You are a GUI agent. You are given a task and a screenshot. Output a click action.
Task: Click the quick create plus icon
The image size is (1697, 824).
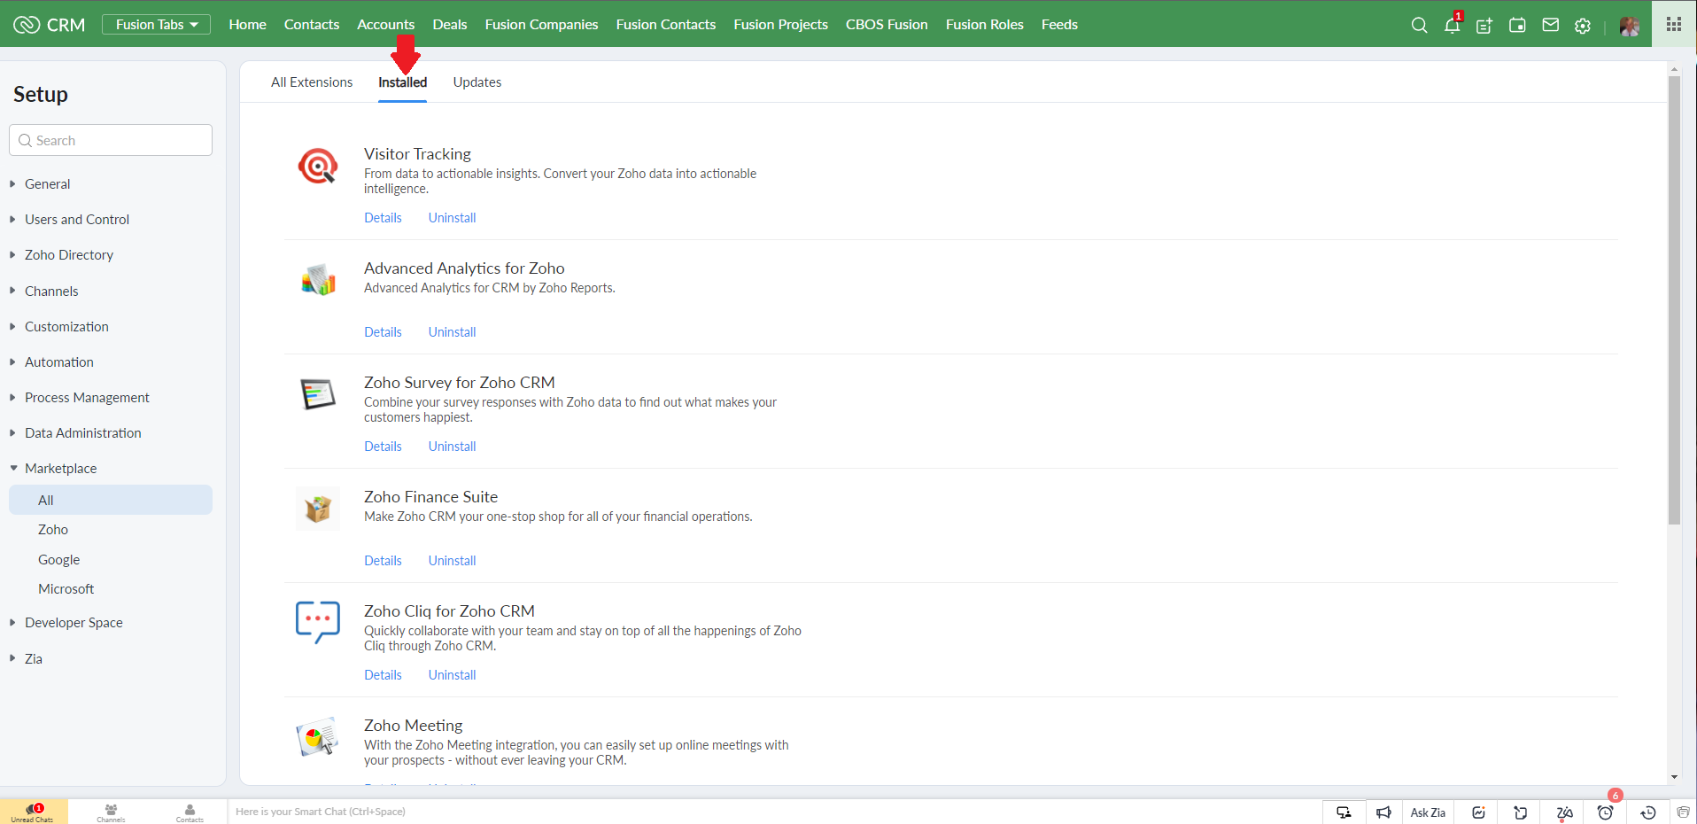1484,26
